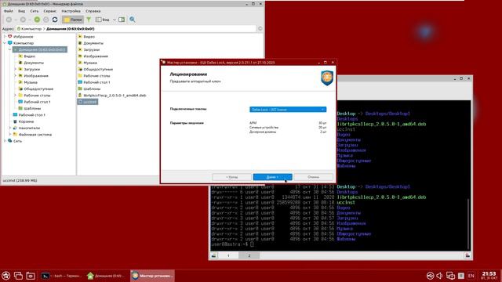Open the Сеть menu

(35, 11)
